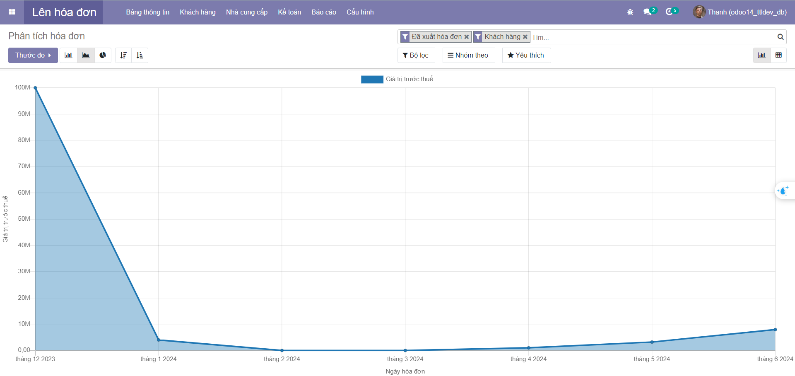
Task: Click the Tìm search input field
Action: pyautogui.click(x=650, y=37)
